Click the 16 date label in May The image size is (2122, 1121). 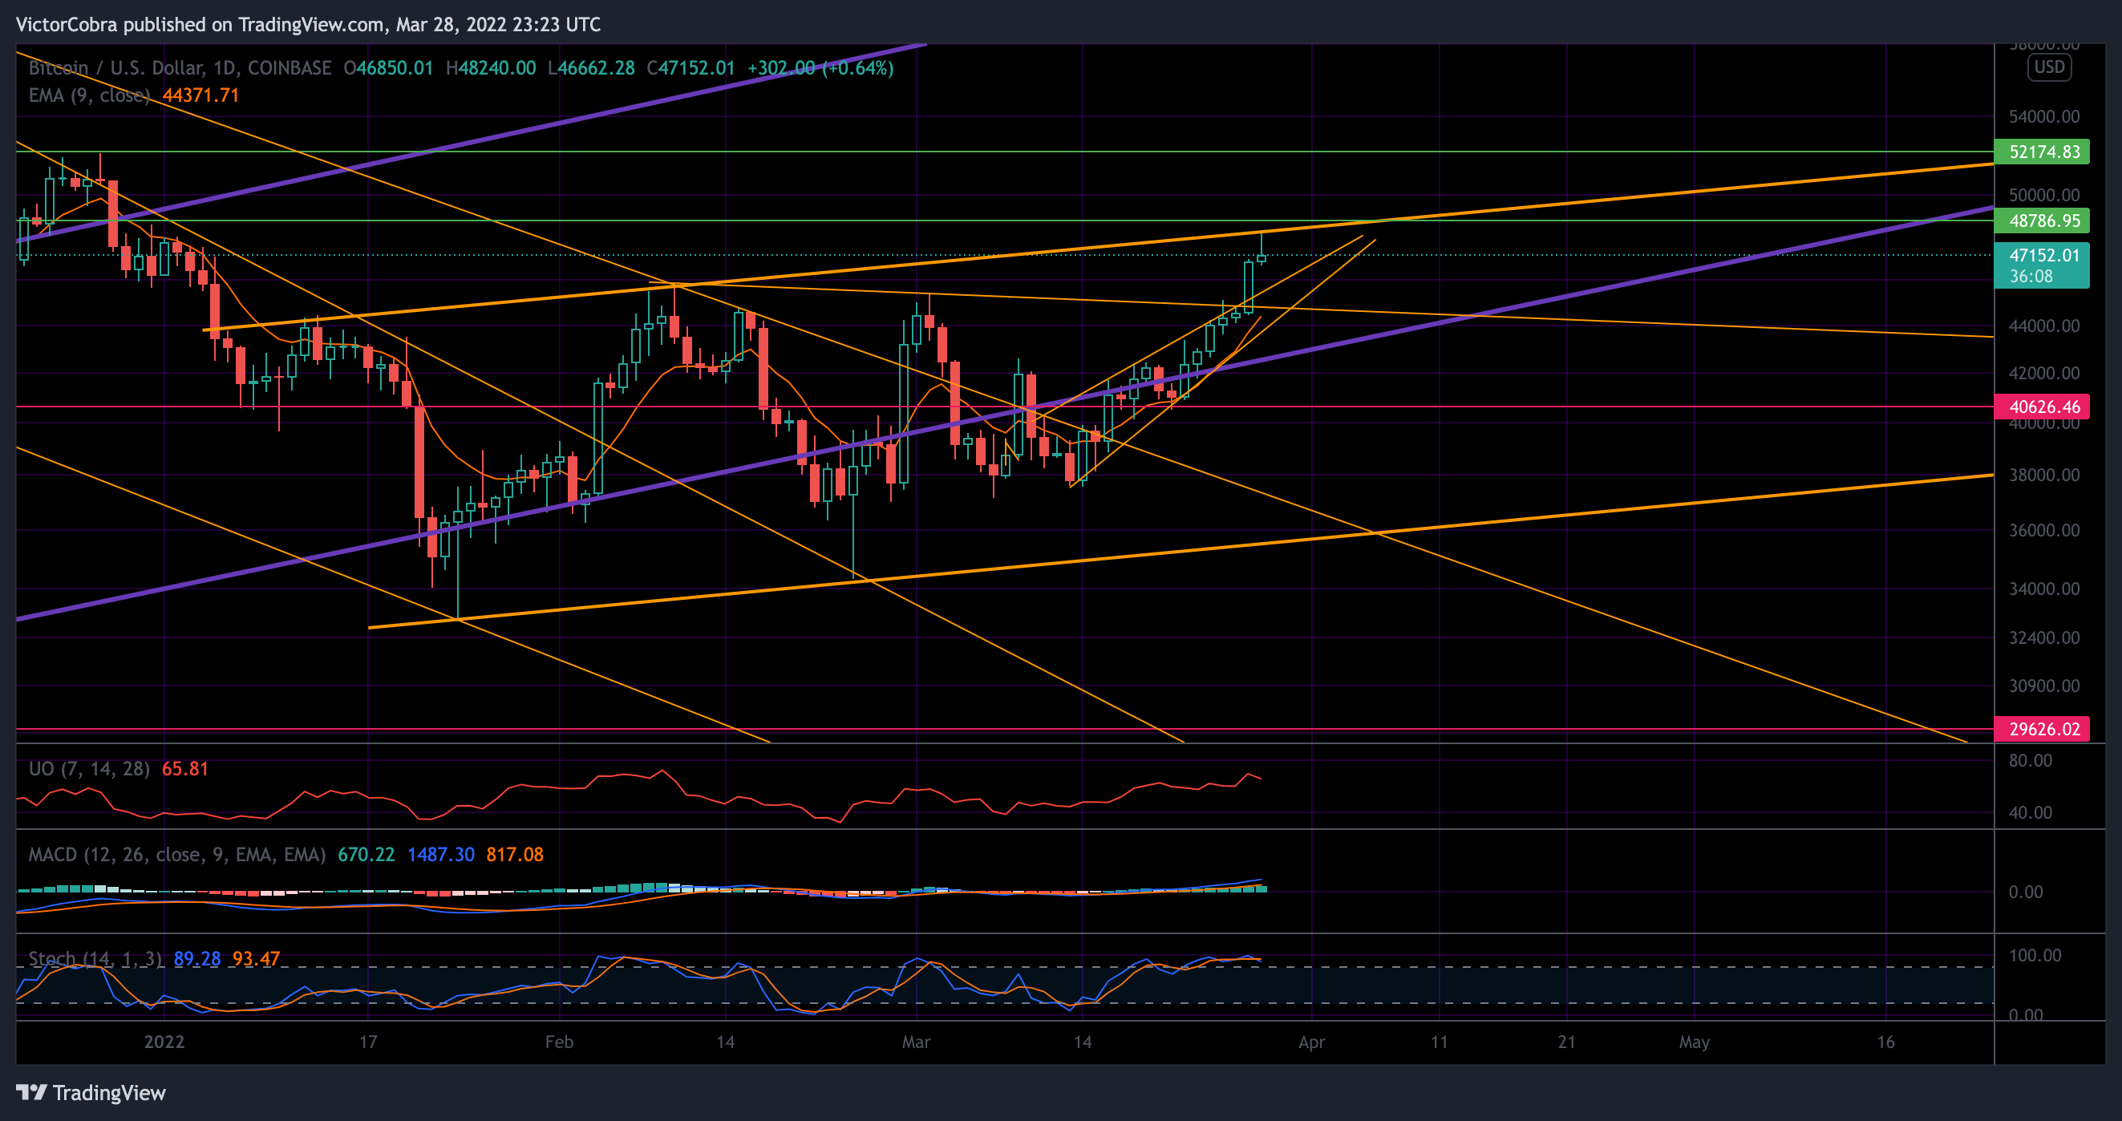pyautogui.click(x=1885, y=1042)
